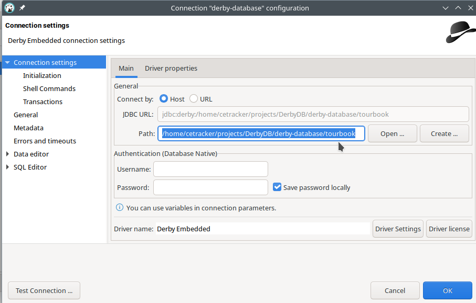
Task: Open the Shell Commands settings page
Action: [49, 88]
